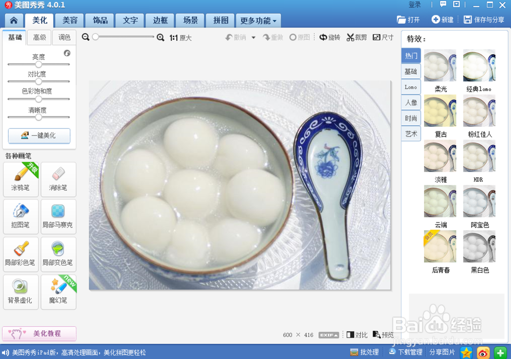The width and height of the screenshot is (511, 359).
Task: Select the 局部马赛克 mosaic tool
Action: [x=58, y=216]
